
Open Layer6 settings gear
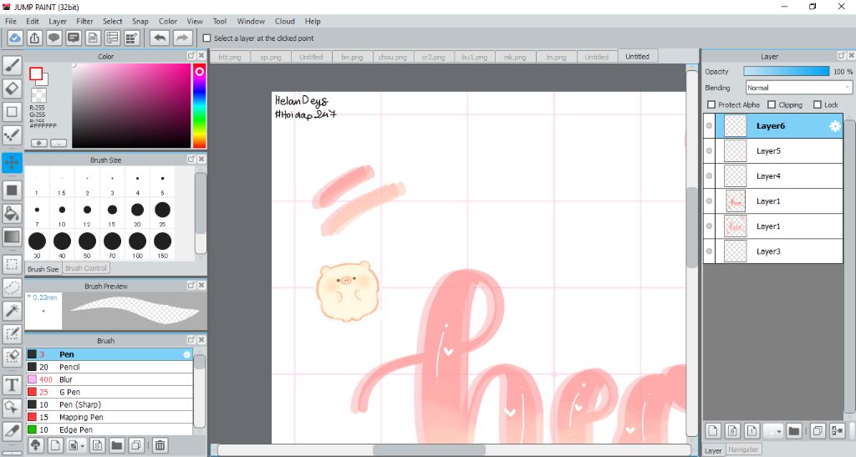835,126
